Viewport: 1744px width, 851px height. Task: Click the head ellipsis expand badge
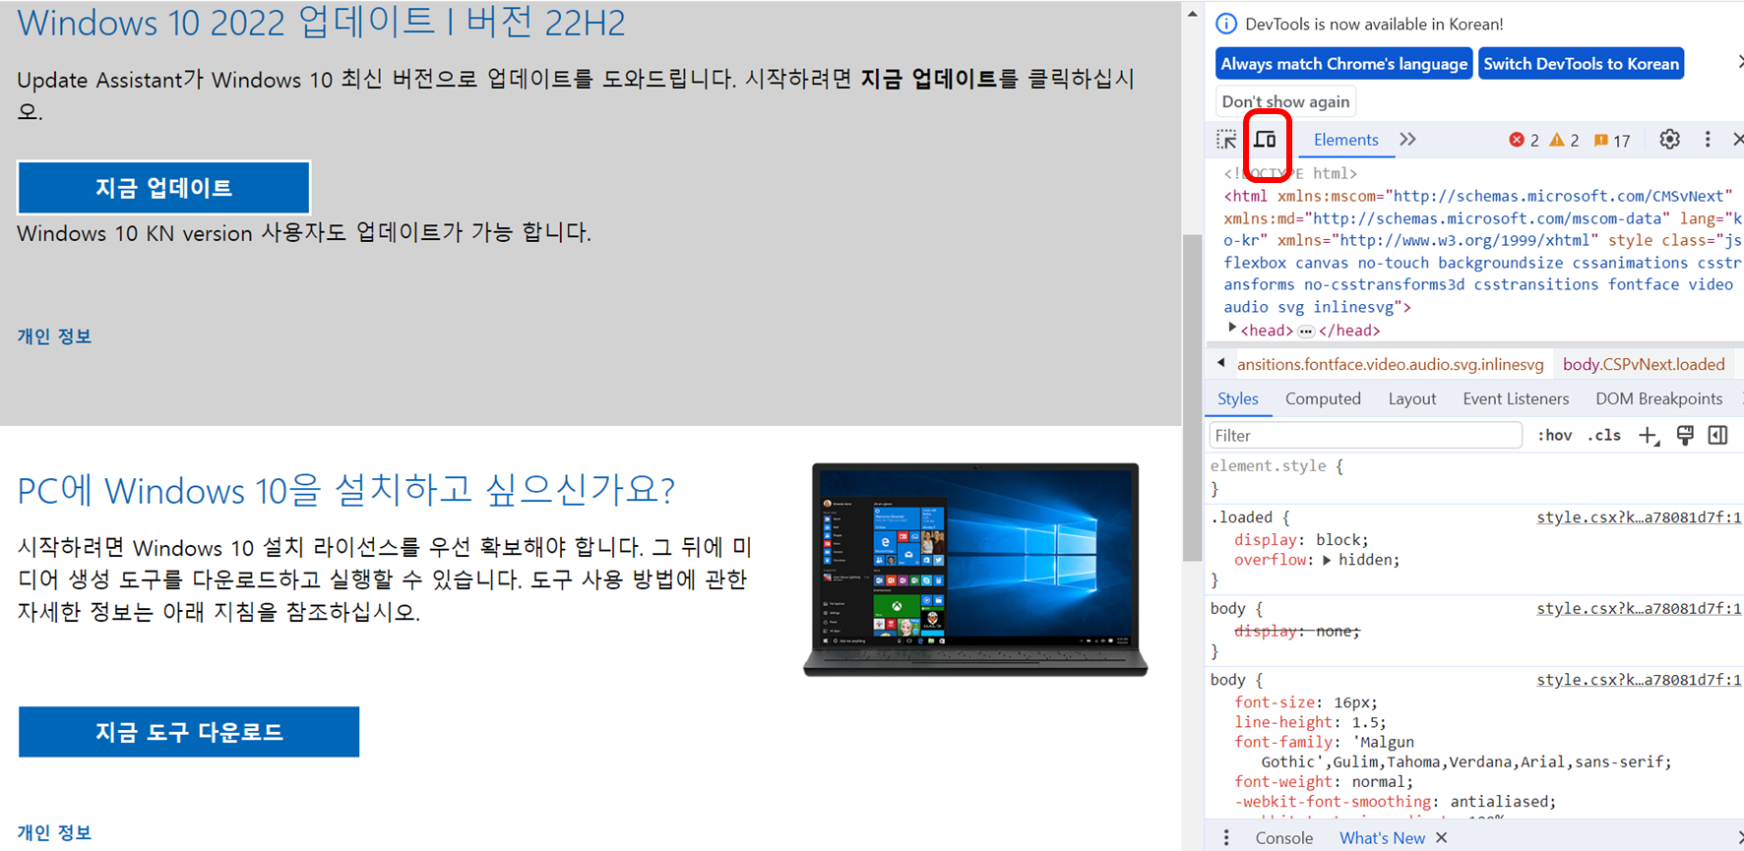(x=1306, y=332)
